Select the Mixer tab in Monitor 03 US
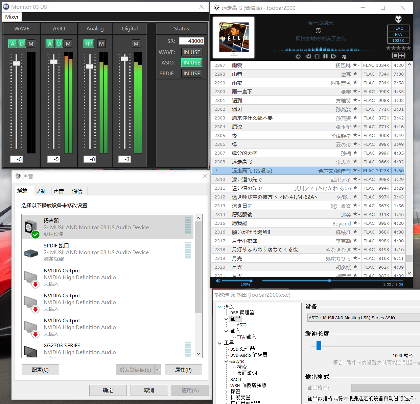This screenshot has height=404, width=420. (x=11, y=17)
